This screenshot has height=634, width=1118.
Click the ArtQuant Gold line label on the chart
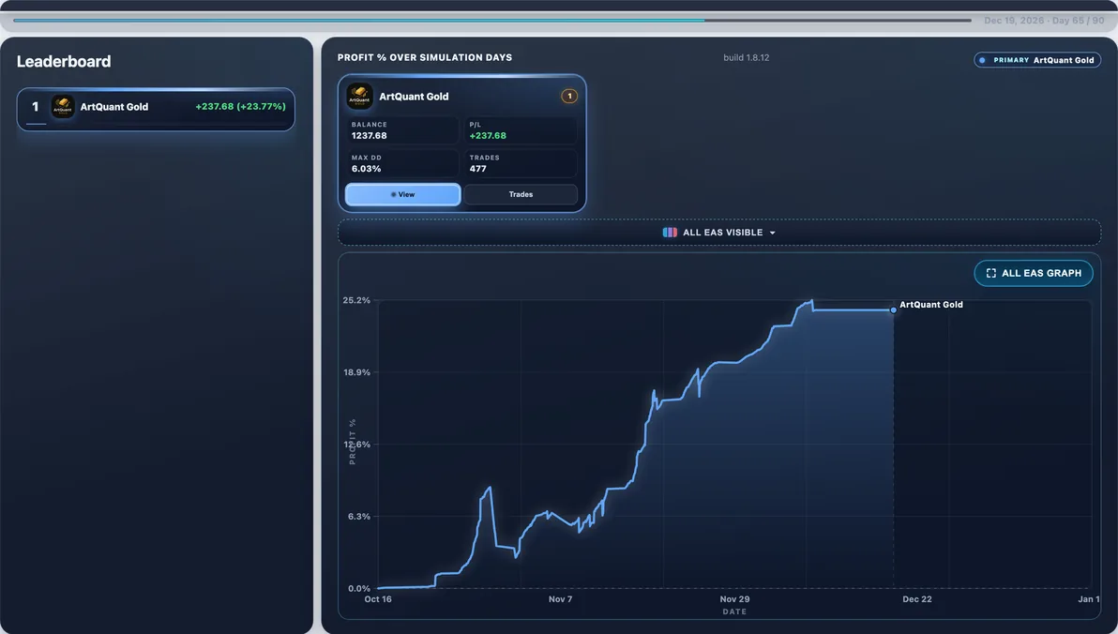[x=931, y=305]
